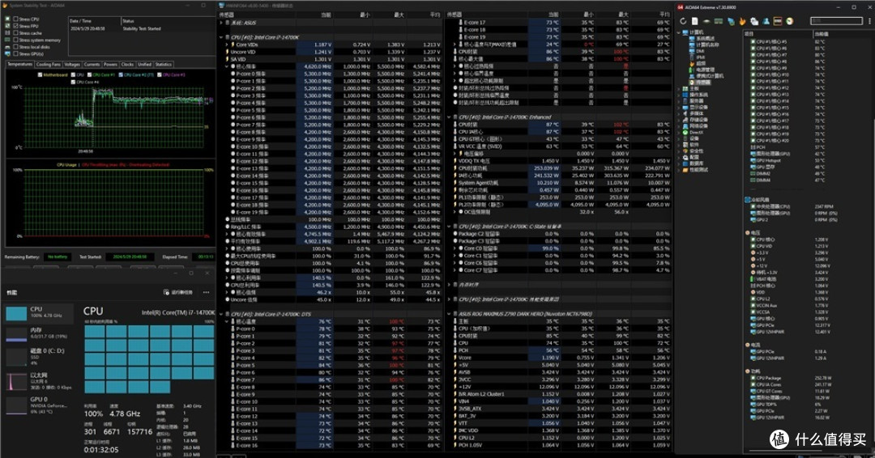Open the more options ellipsis in Task Manager
Screen dimensions: 875x458
click(206, 292)
